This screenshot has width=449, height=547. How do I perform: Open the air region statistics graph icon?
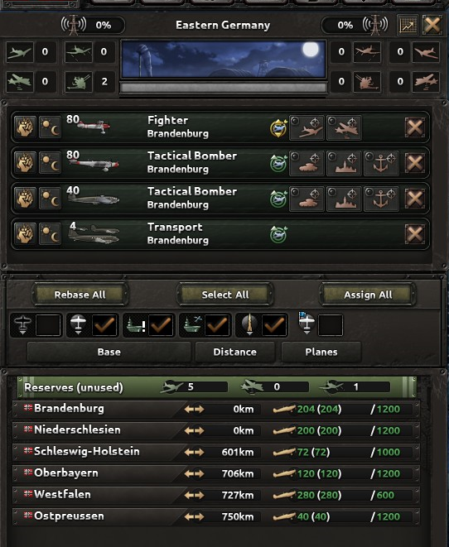(407, 25)
